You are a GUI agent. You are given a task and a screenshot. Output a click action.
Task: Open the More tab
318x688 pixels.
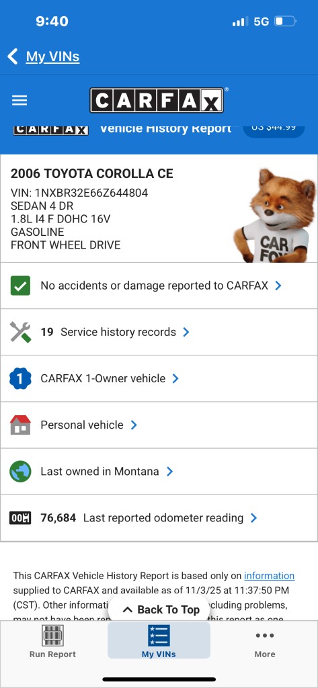coord(265,641)
